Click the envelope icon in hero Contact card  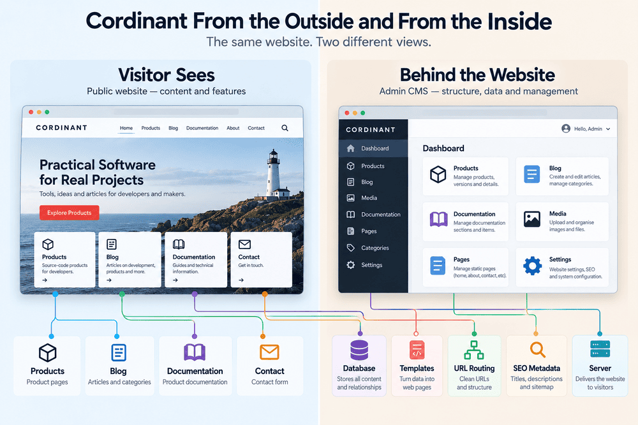[x=244, y=244]
